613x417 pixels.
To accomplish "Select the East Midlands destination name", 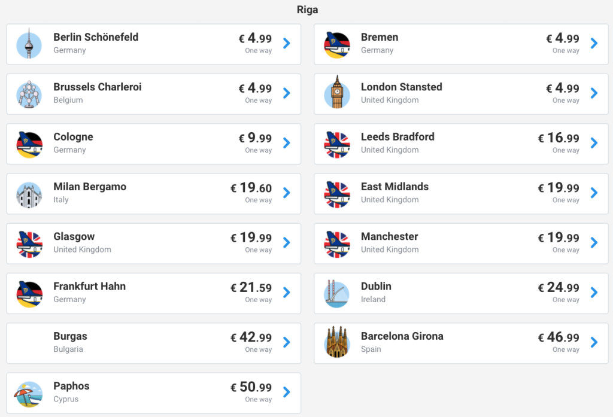I will (394, 187).
